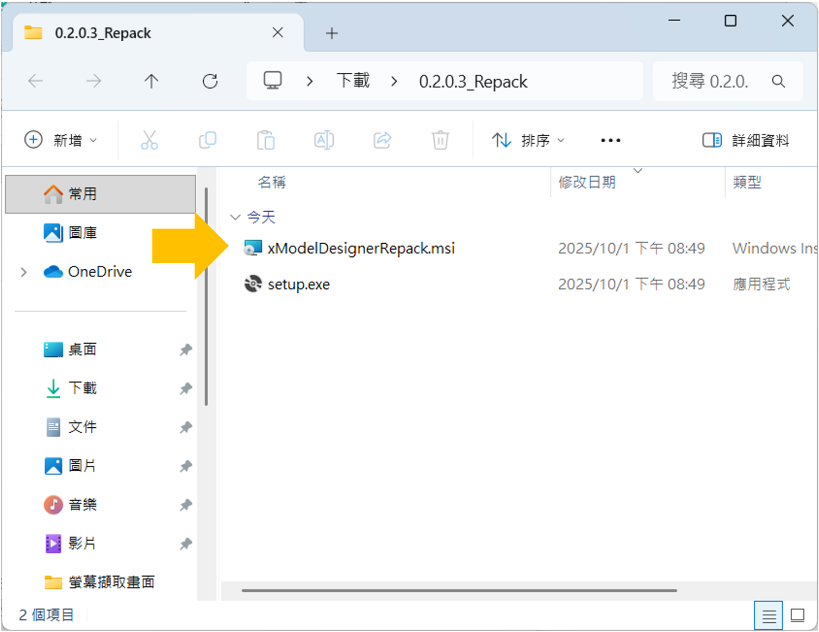
Task: Collapse the 今天 group
Action: point(235,217)
